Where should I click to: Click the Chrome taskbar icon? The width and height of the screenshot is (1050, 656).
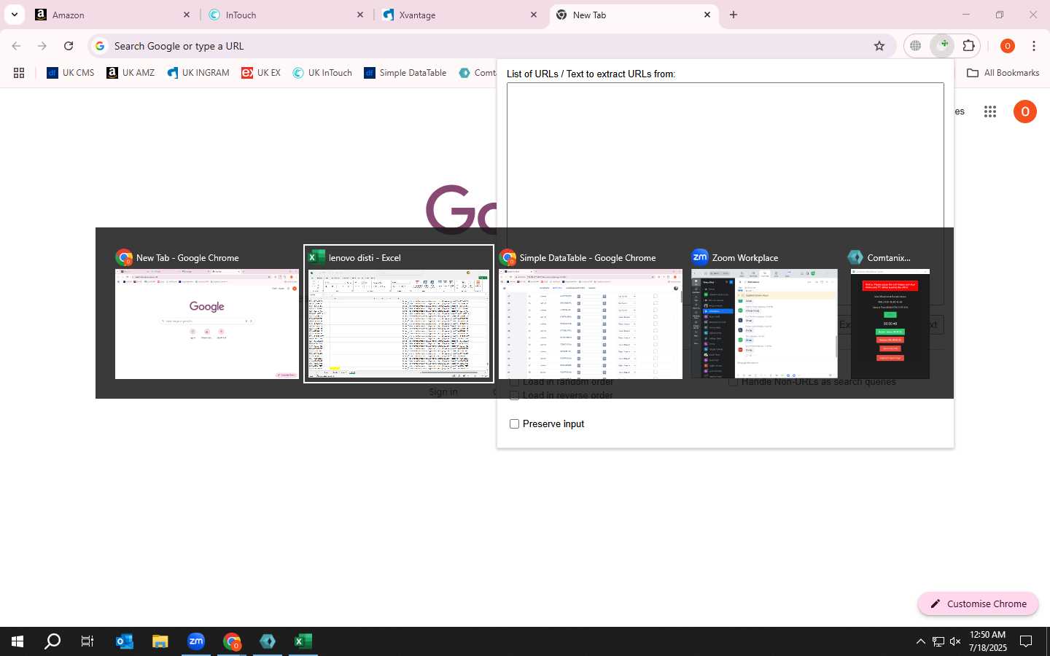[x=232, y=641]
